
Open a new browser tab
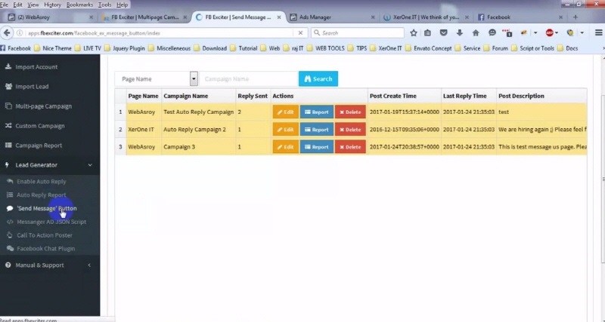[576, 17]
